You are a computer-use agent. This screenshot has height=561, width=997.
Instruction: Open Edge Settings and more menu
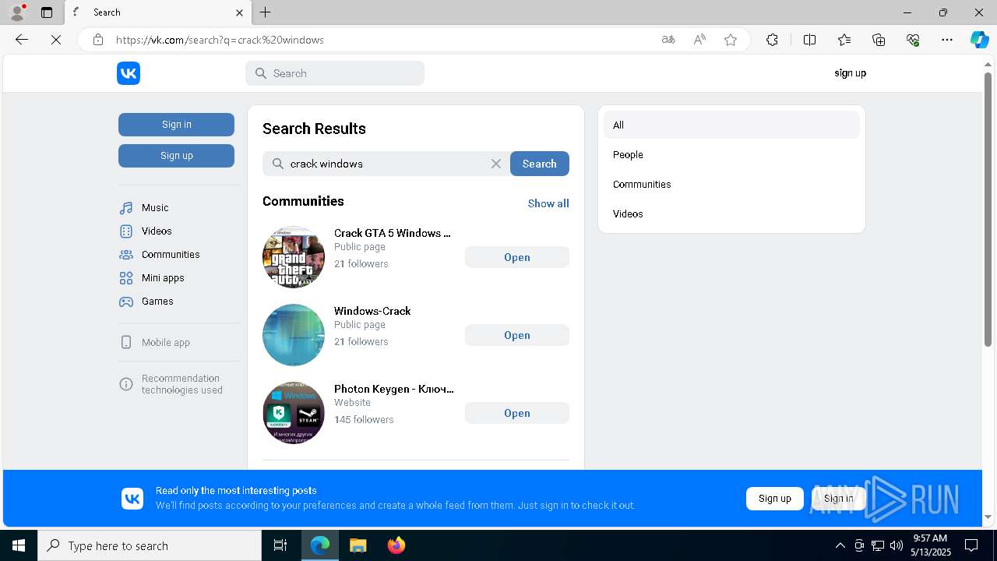[x=947, y=40]
